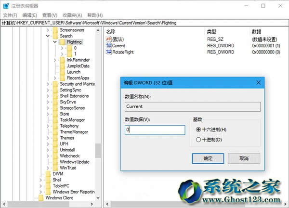Click the (默认) string value icon
The image size is (289, 208).
tap(108, 39)
